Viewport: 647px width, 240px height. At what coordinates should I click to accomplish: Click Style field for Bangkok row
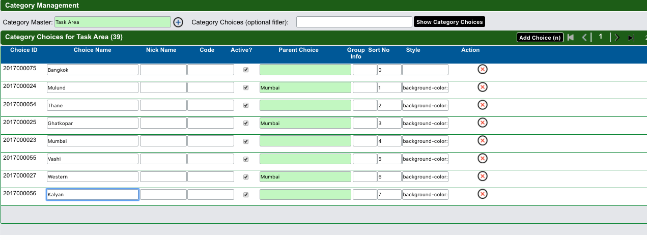[425, 70]
